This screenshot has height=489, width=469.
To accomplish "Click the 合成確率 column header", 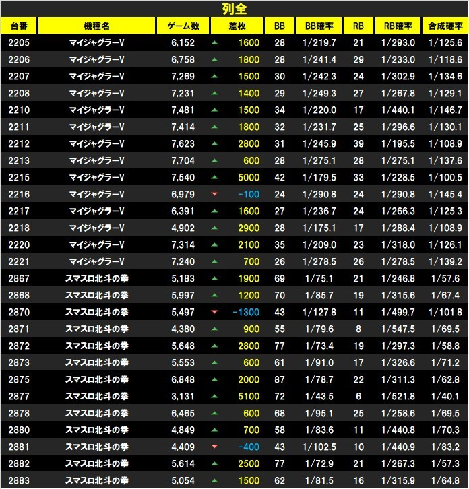I will point(445,26).
